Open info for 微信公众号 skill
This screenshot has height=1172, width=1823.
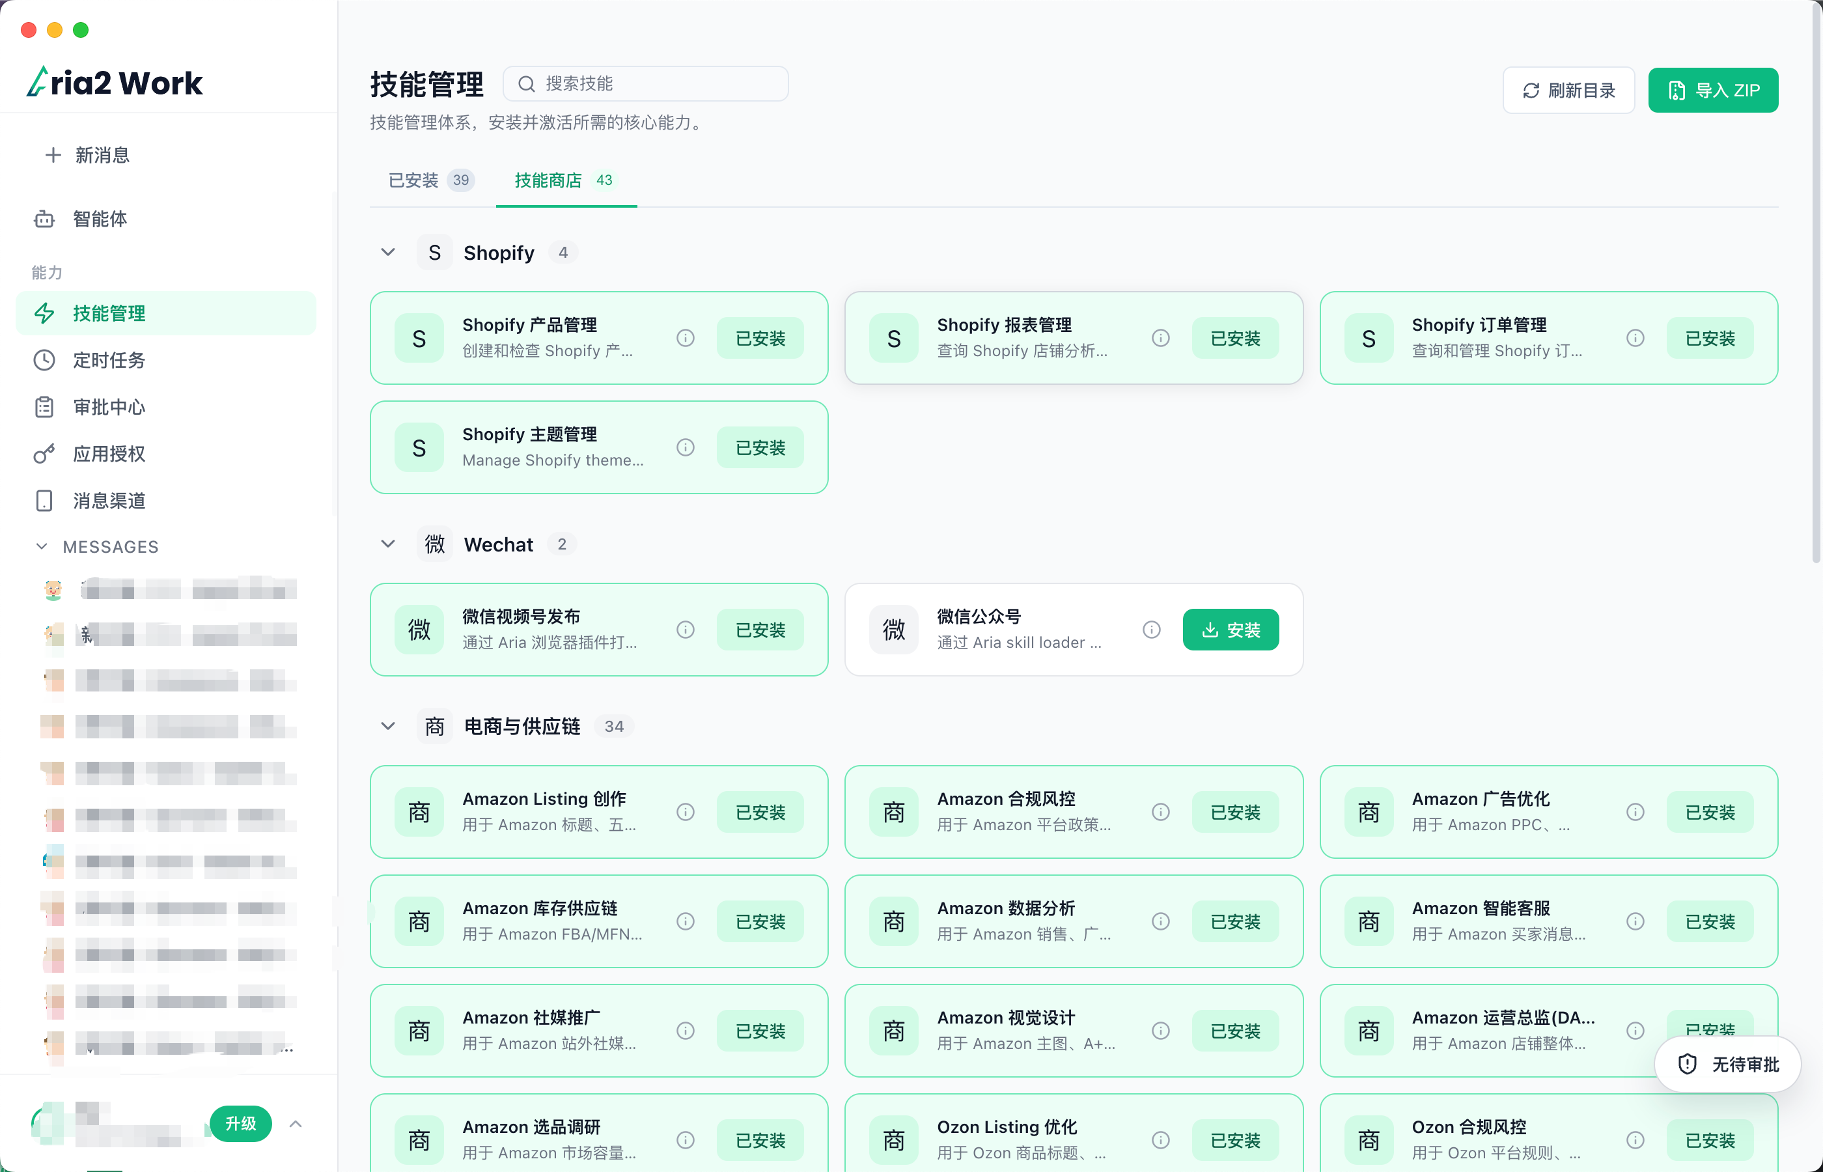pos(1151,630)
